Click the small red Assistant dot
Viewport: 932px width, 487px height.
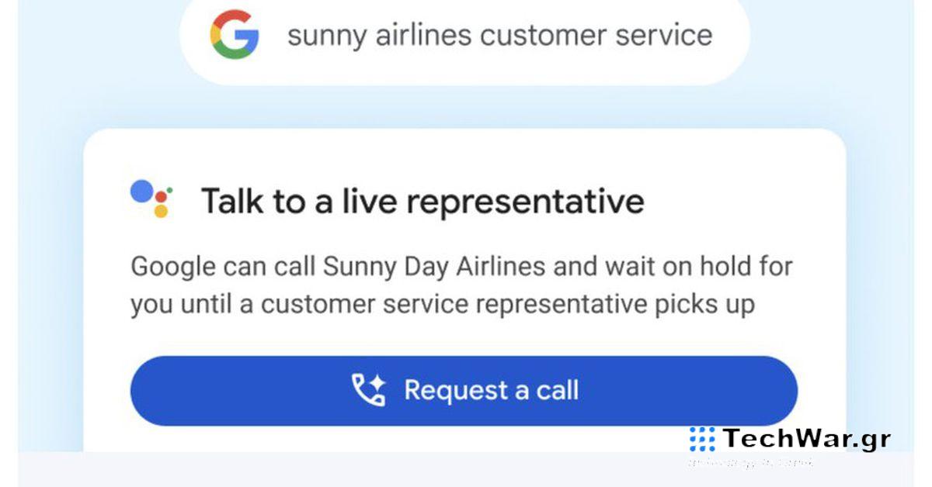[161, 198]
